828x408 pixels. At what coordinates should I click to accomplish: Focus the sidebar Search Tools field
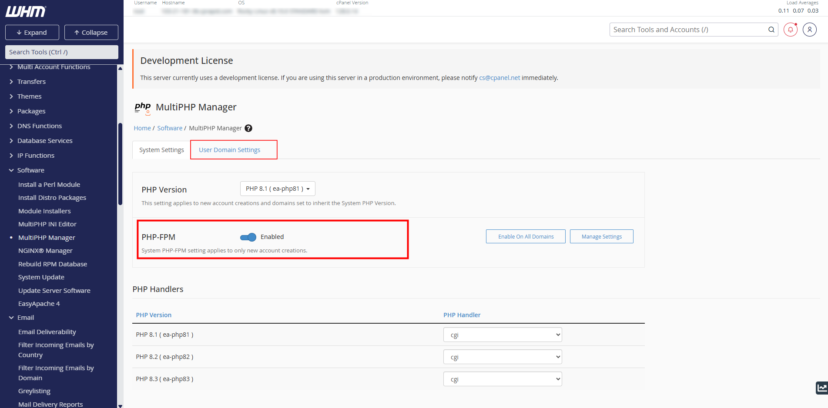pos(62,52)
